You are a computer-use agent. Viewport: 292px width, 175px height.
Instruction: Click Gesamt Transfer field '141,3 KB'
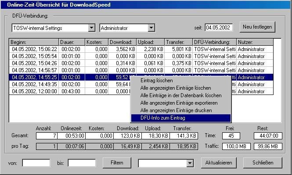tap(184, 135)
